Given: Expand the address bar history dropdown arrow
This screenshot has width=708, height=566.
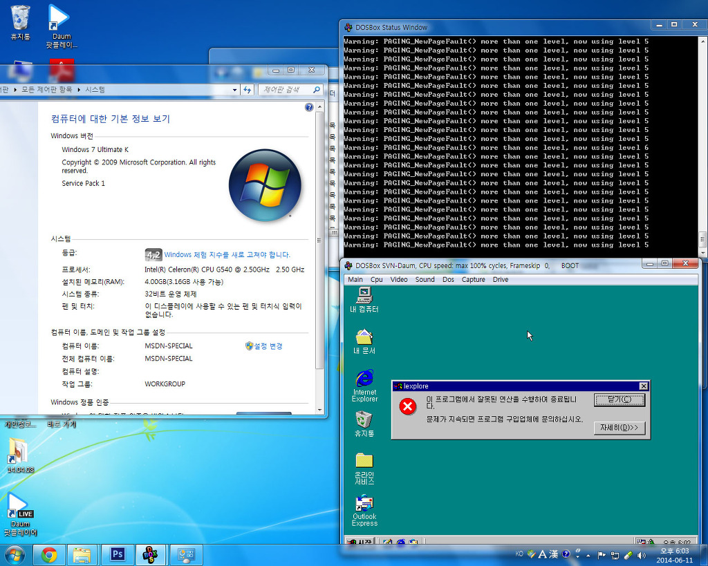Looking at the screenshot, I should click(235, 90).
